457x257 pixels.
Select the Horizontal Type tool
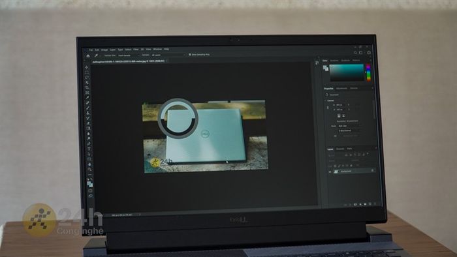pos(89,149)
